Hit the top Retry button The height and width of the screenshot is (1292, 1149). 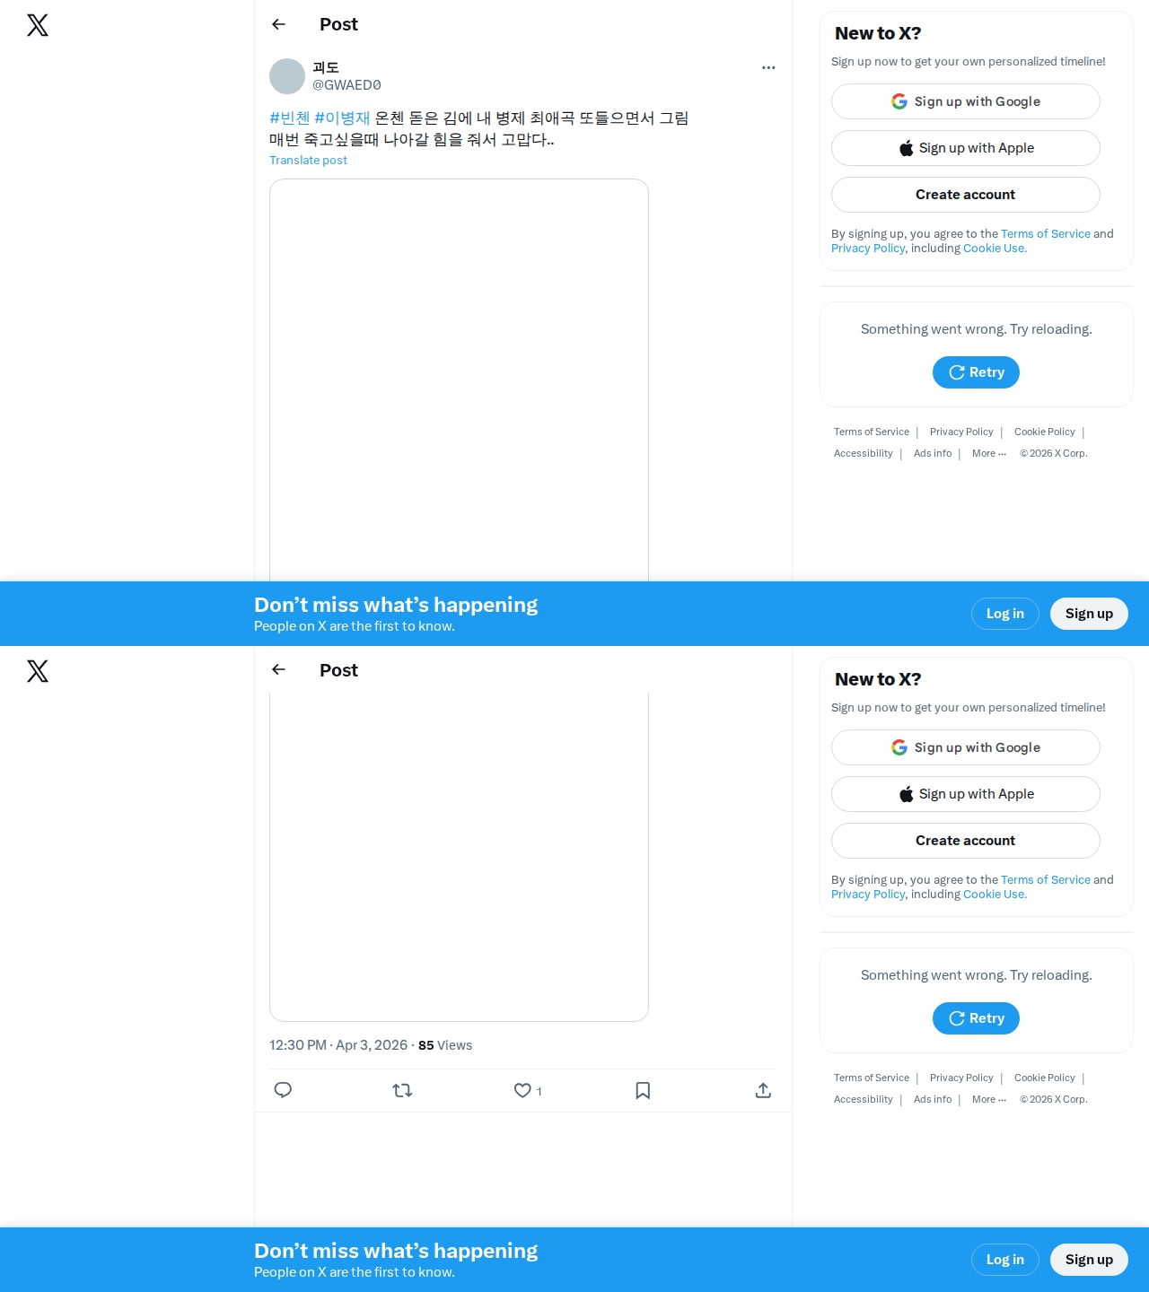coord(976,372)
